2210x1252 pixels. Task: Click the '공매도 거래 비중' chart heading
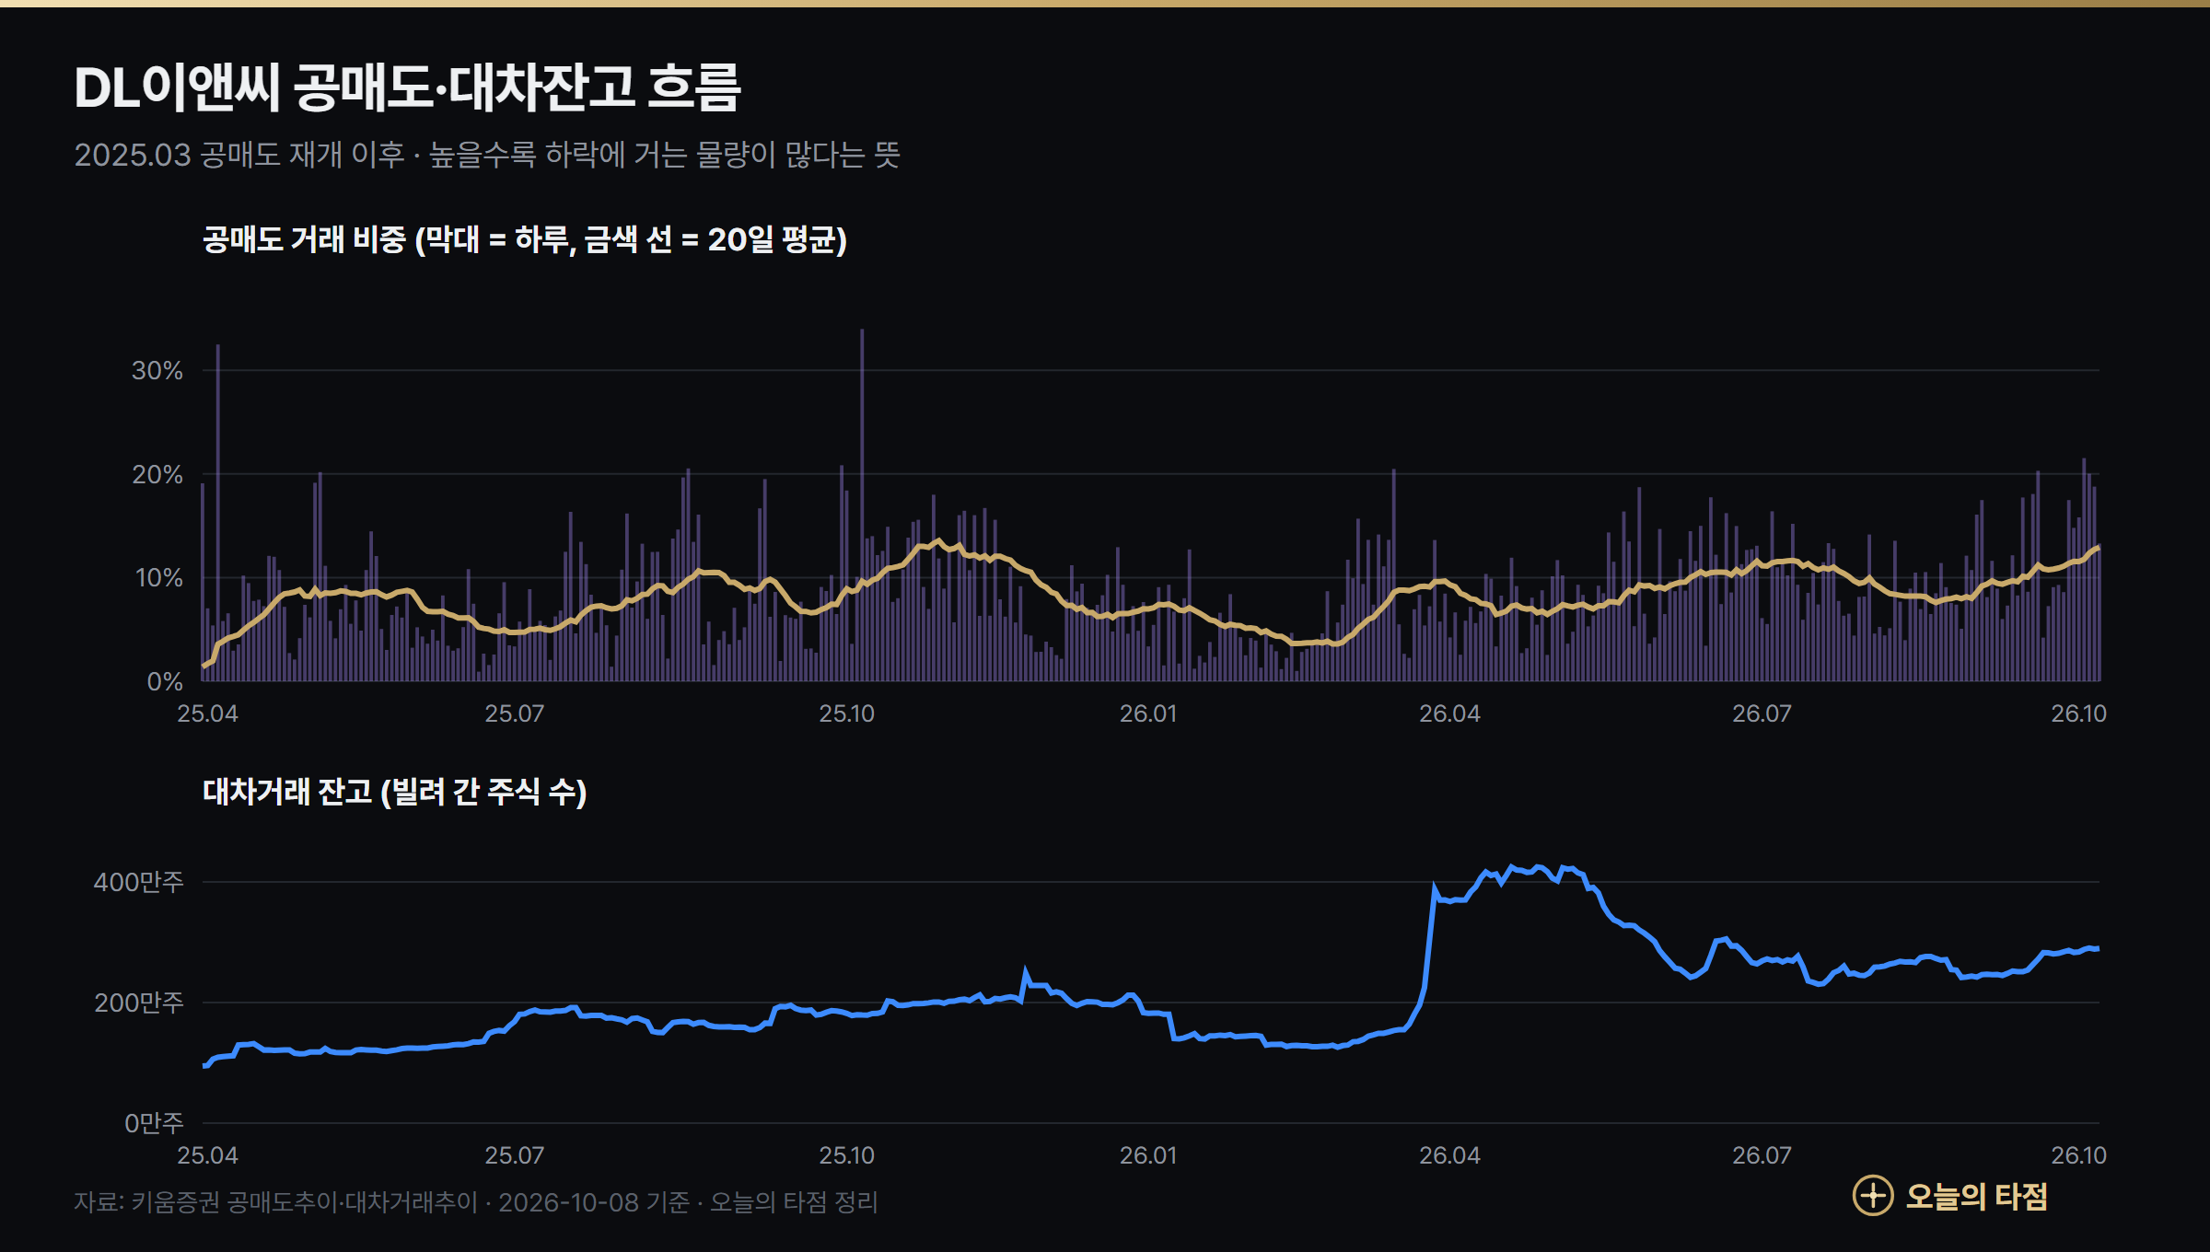[x=525, y=239]
